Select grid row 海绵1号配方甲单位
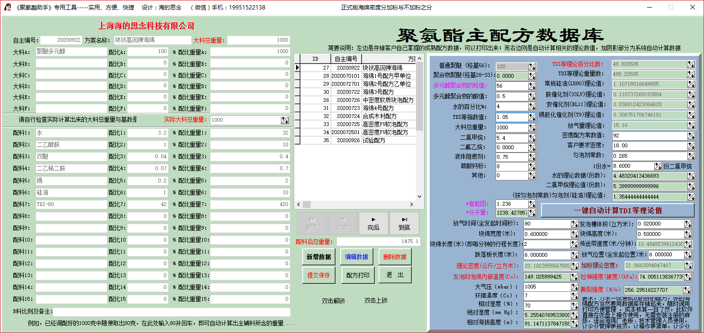The width and height of the screenshot is (704, 333). (358, 76)
